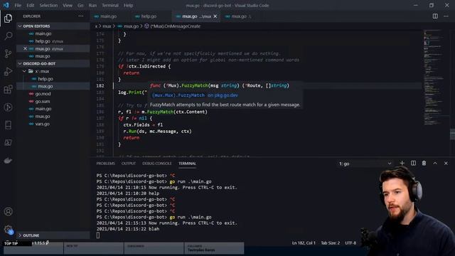Open go.mod in the file tree
Image resolution: width=455 pixels, height=256 pixels.
[53, 94]
